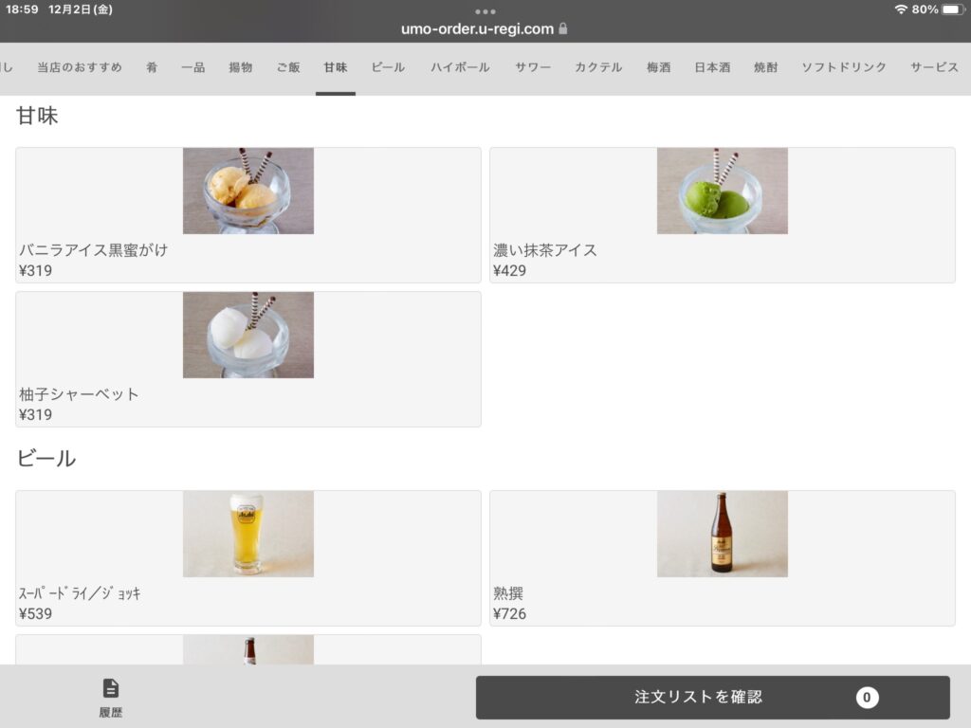The image size is (971, 728).
Task: Tap the 18:59 clock in status bar
Action: [22, 9]
